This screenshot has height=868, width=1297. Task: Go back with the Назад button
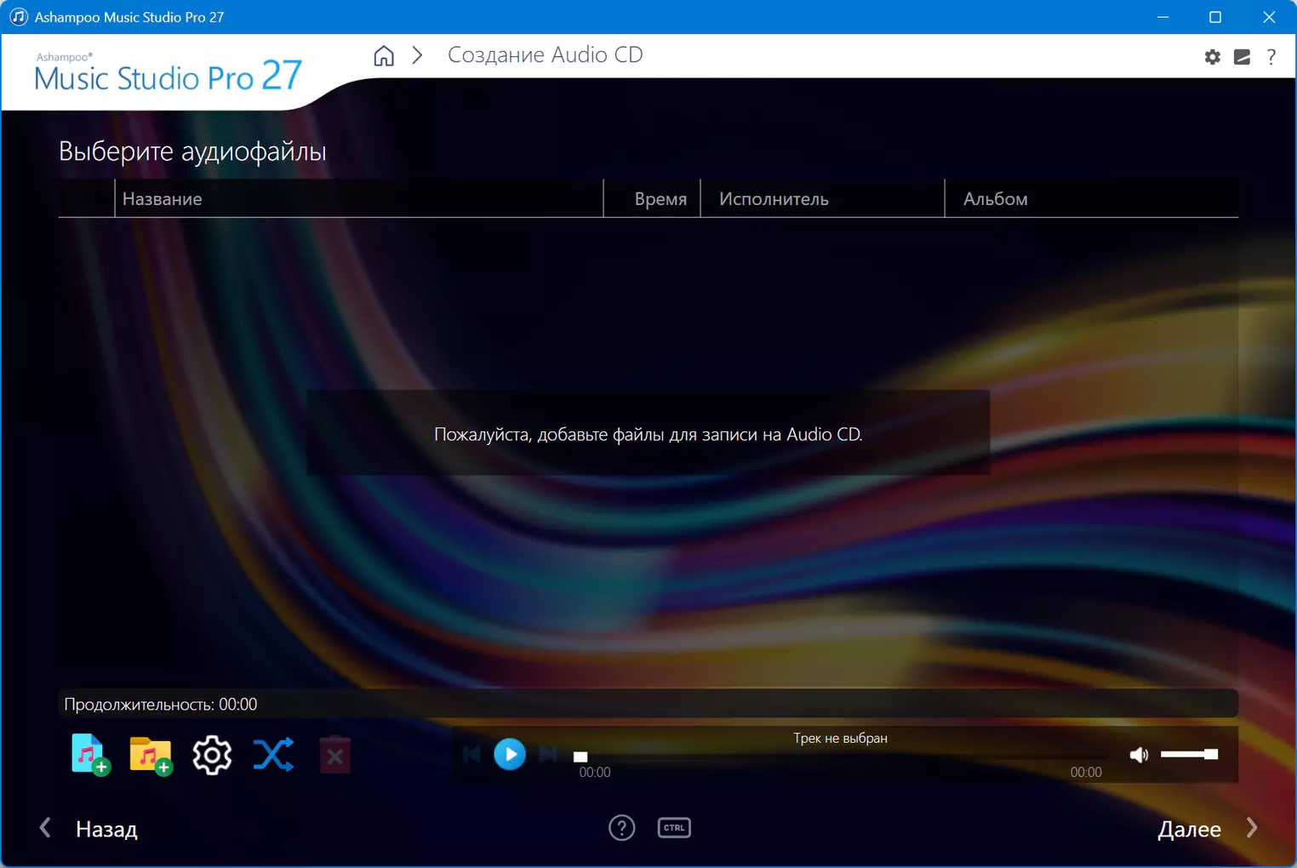(89, 829)
